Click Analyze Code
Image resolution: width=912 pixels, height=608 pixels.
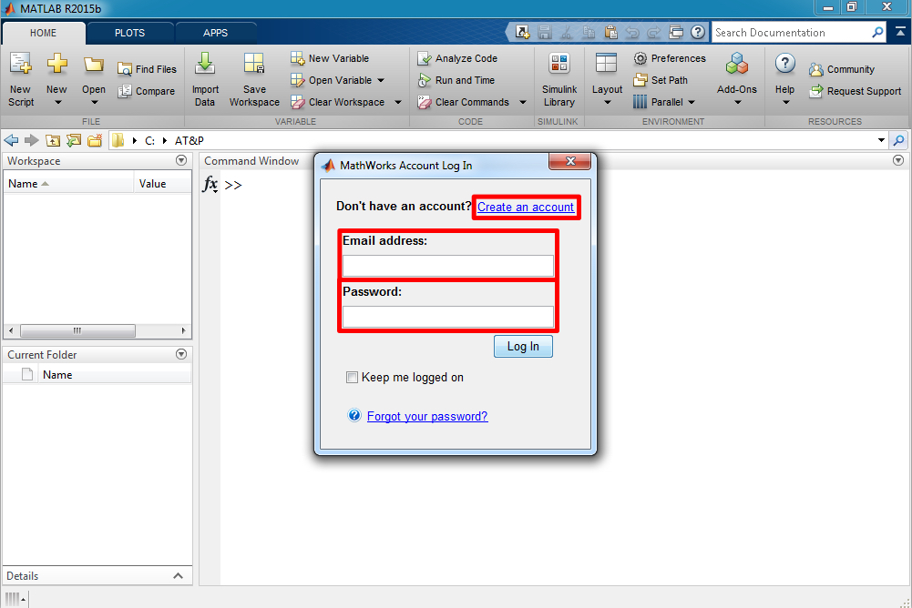coord(457,58)
